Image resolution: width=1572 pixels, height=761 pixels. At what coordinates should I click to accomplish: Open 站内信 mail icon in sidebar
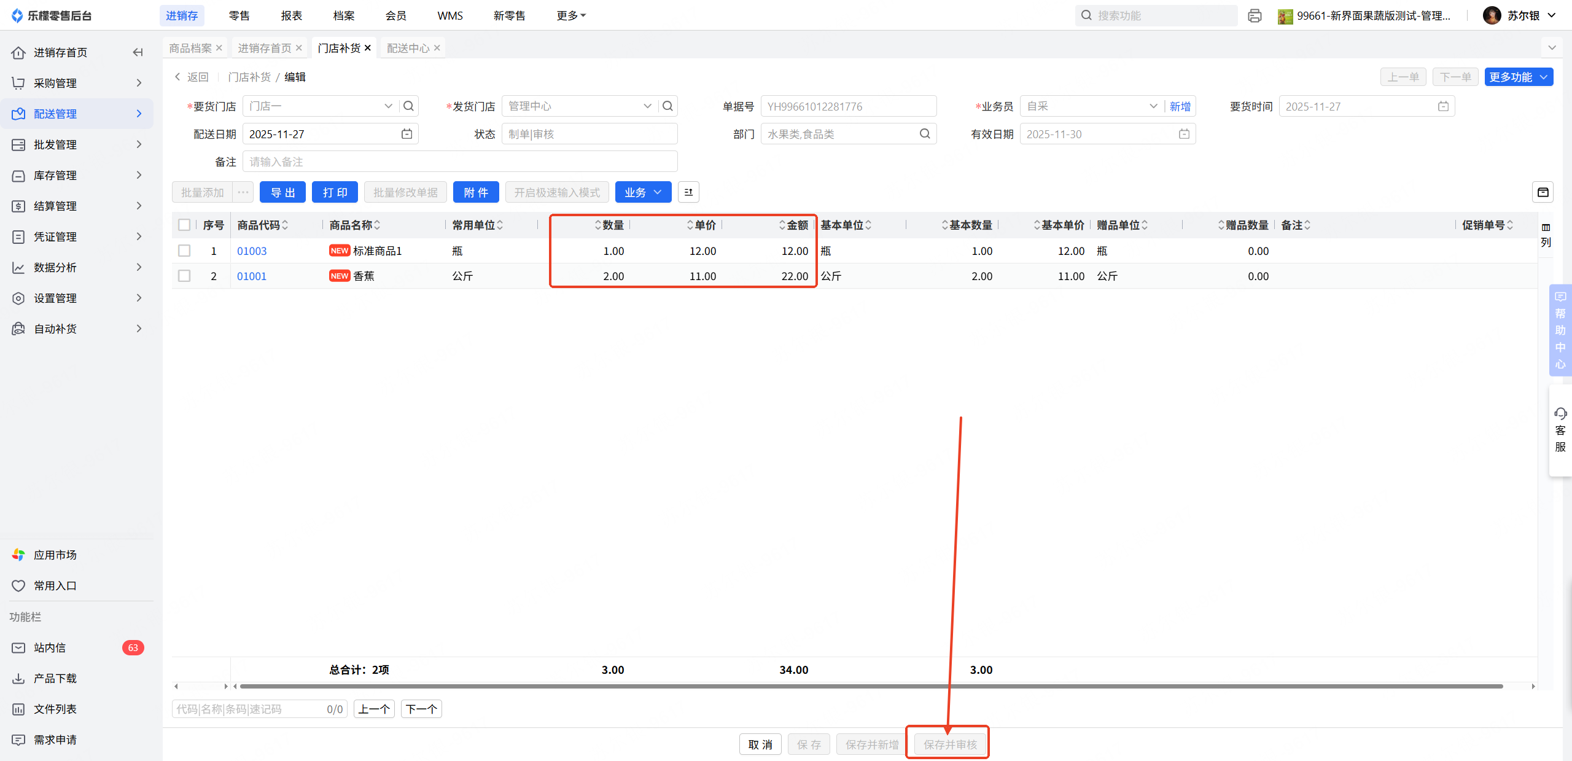click(18, 647)
